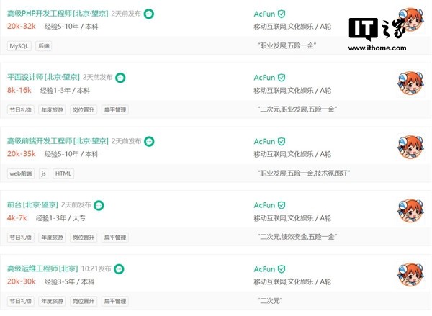Open AcFun company link in 高级前端 row
This screenshot has width=432, height=316.
pyautogui.click(x=264, y=142)
